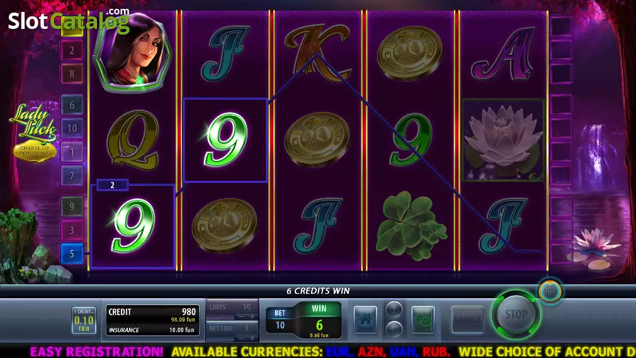Click the upper round button beside Home
Screen dimensions: 636x358
[x=394, y=310]
